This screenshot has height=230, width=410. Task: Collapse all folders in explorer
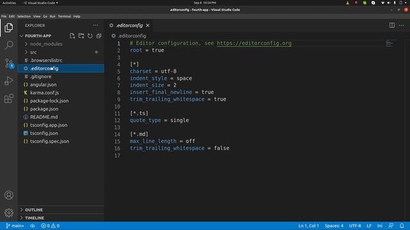point(99,36)
